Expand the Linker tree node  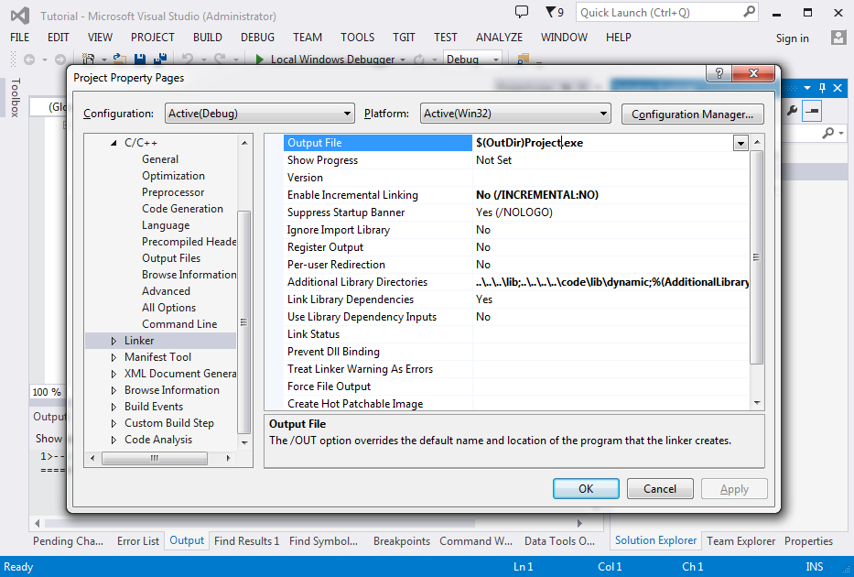tap(114, 341)
